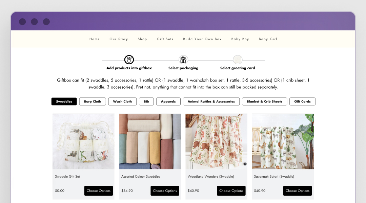Click the Select greeting card label
Screen dimensions: 366x203
(238, 68)
